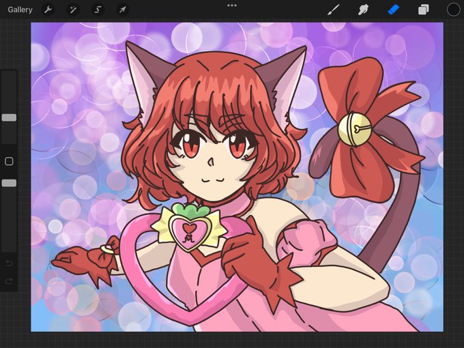Select the Selection S-ribbon tool

click(x=98, y=10)
